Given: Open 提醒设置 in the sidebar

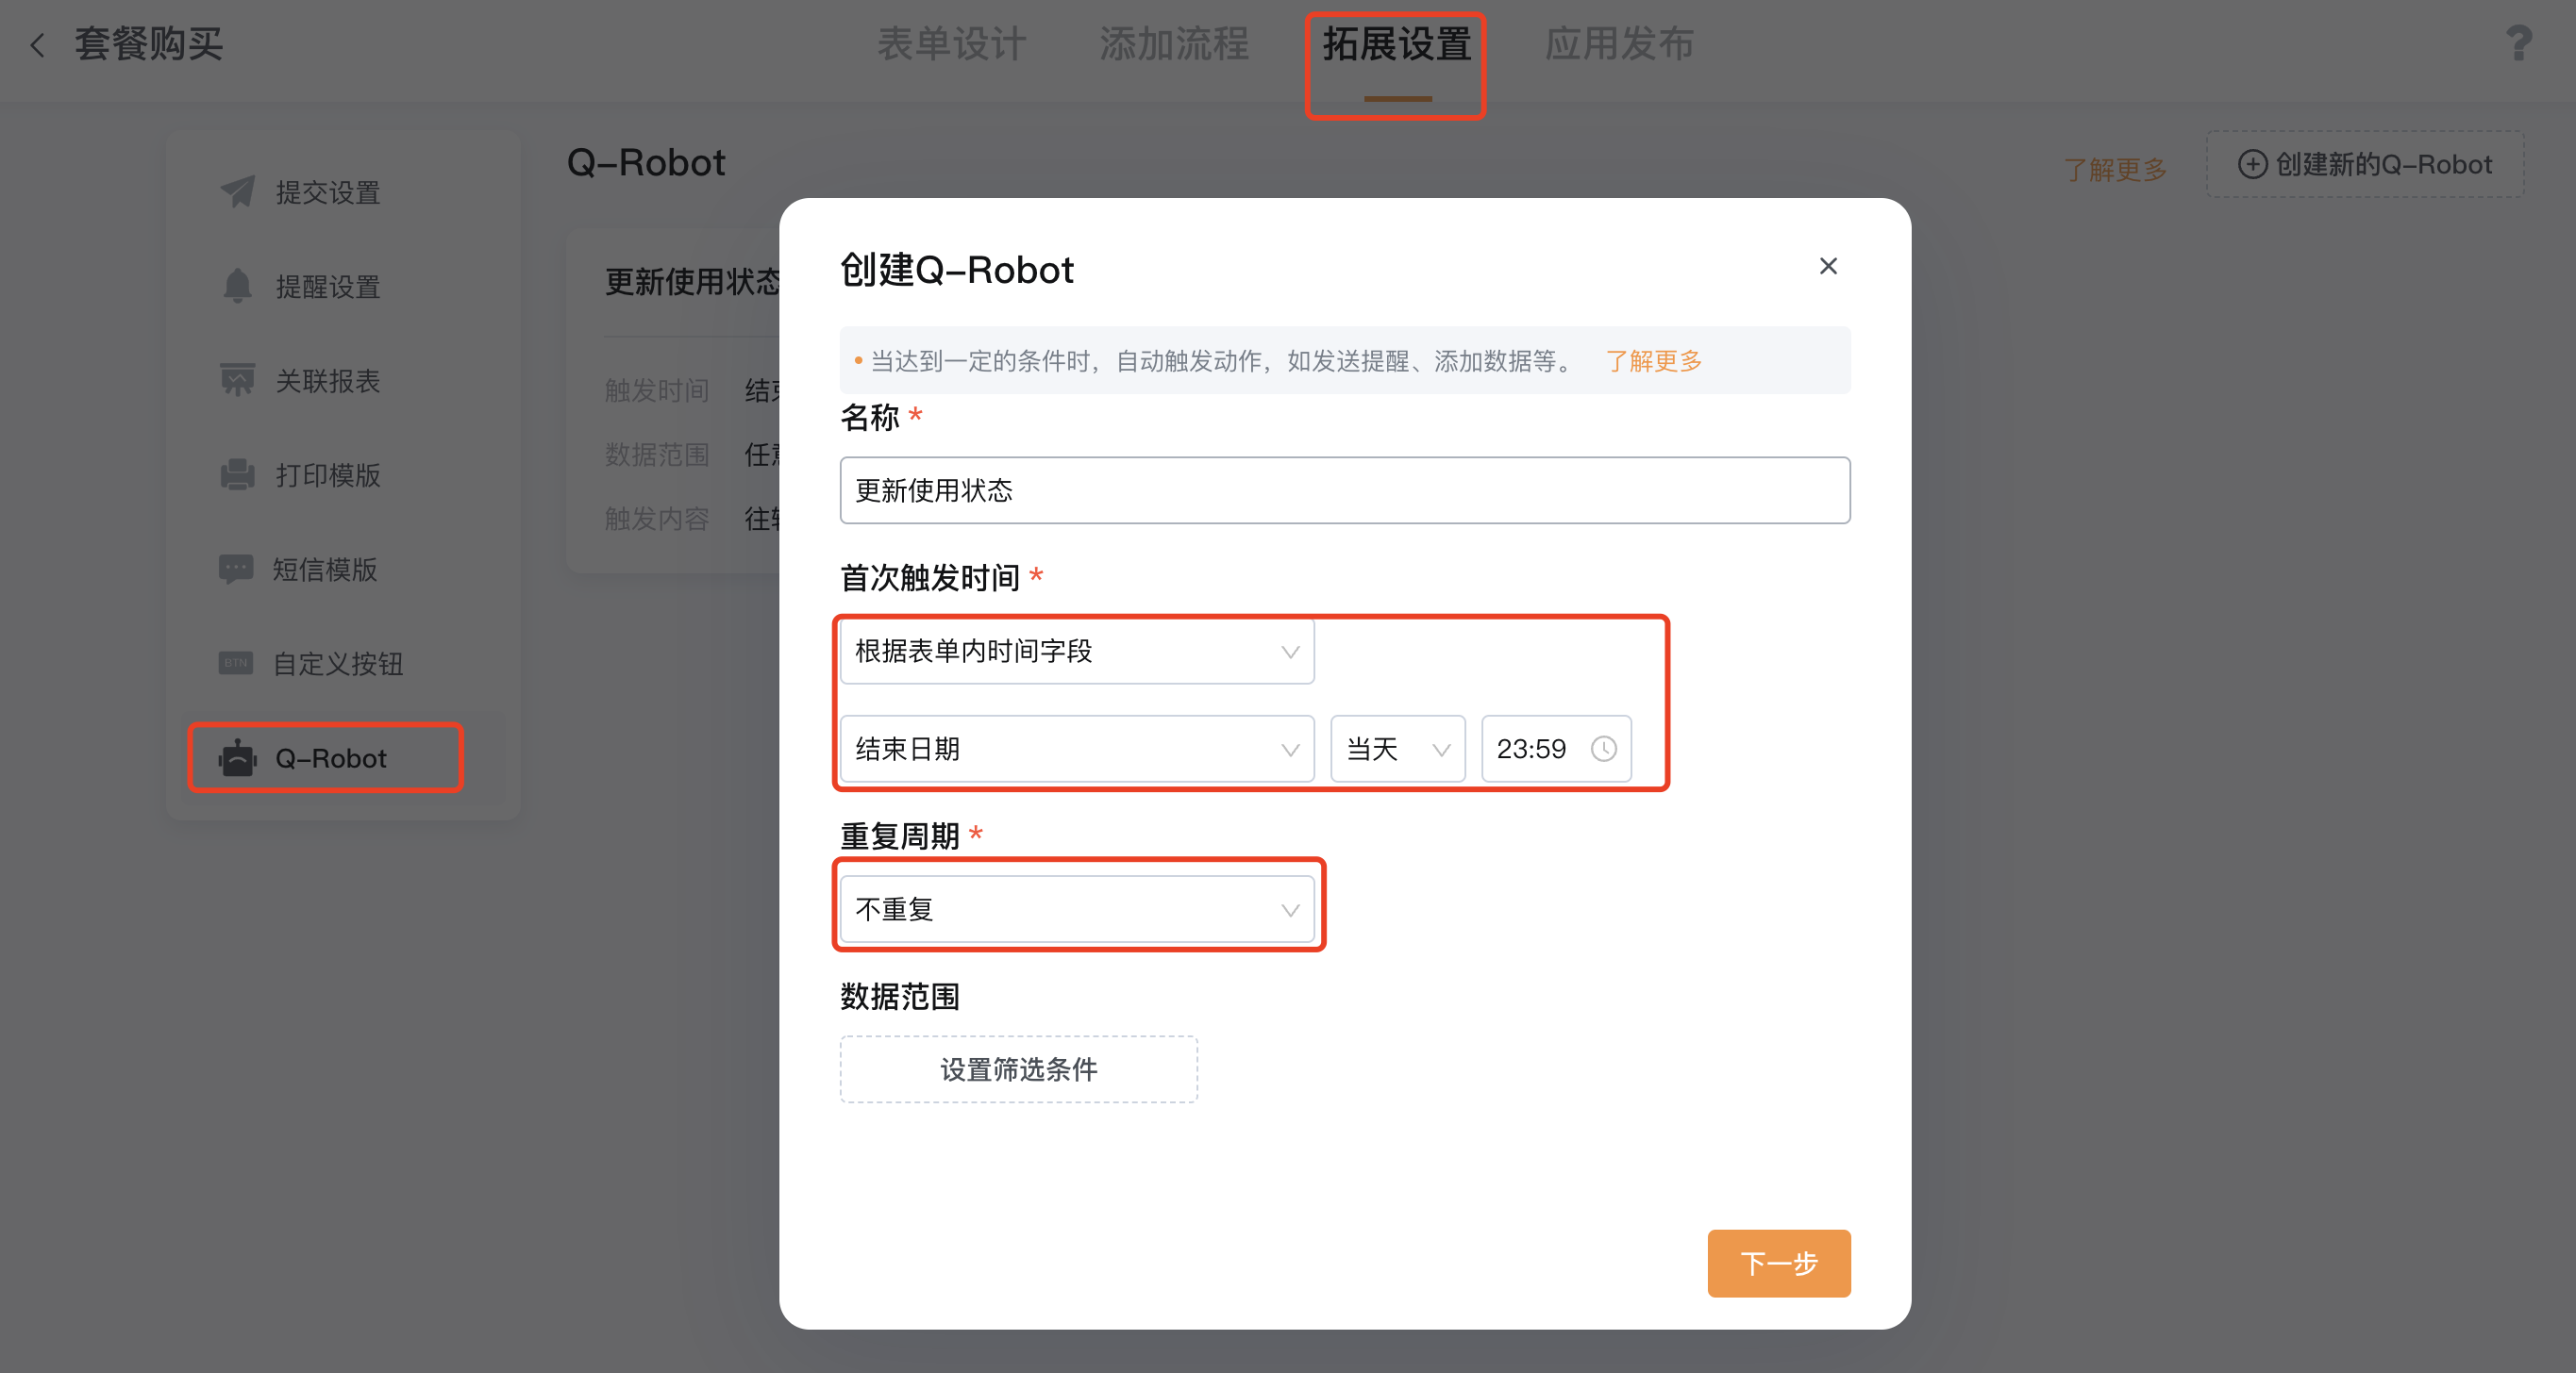Looking at the screenshot, I should click(343, 286).
